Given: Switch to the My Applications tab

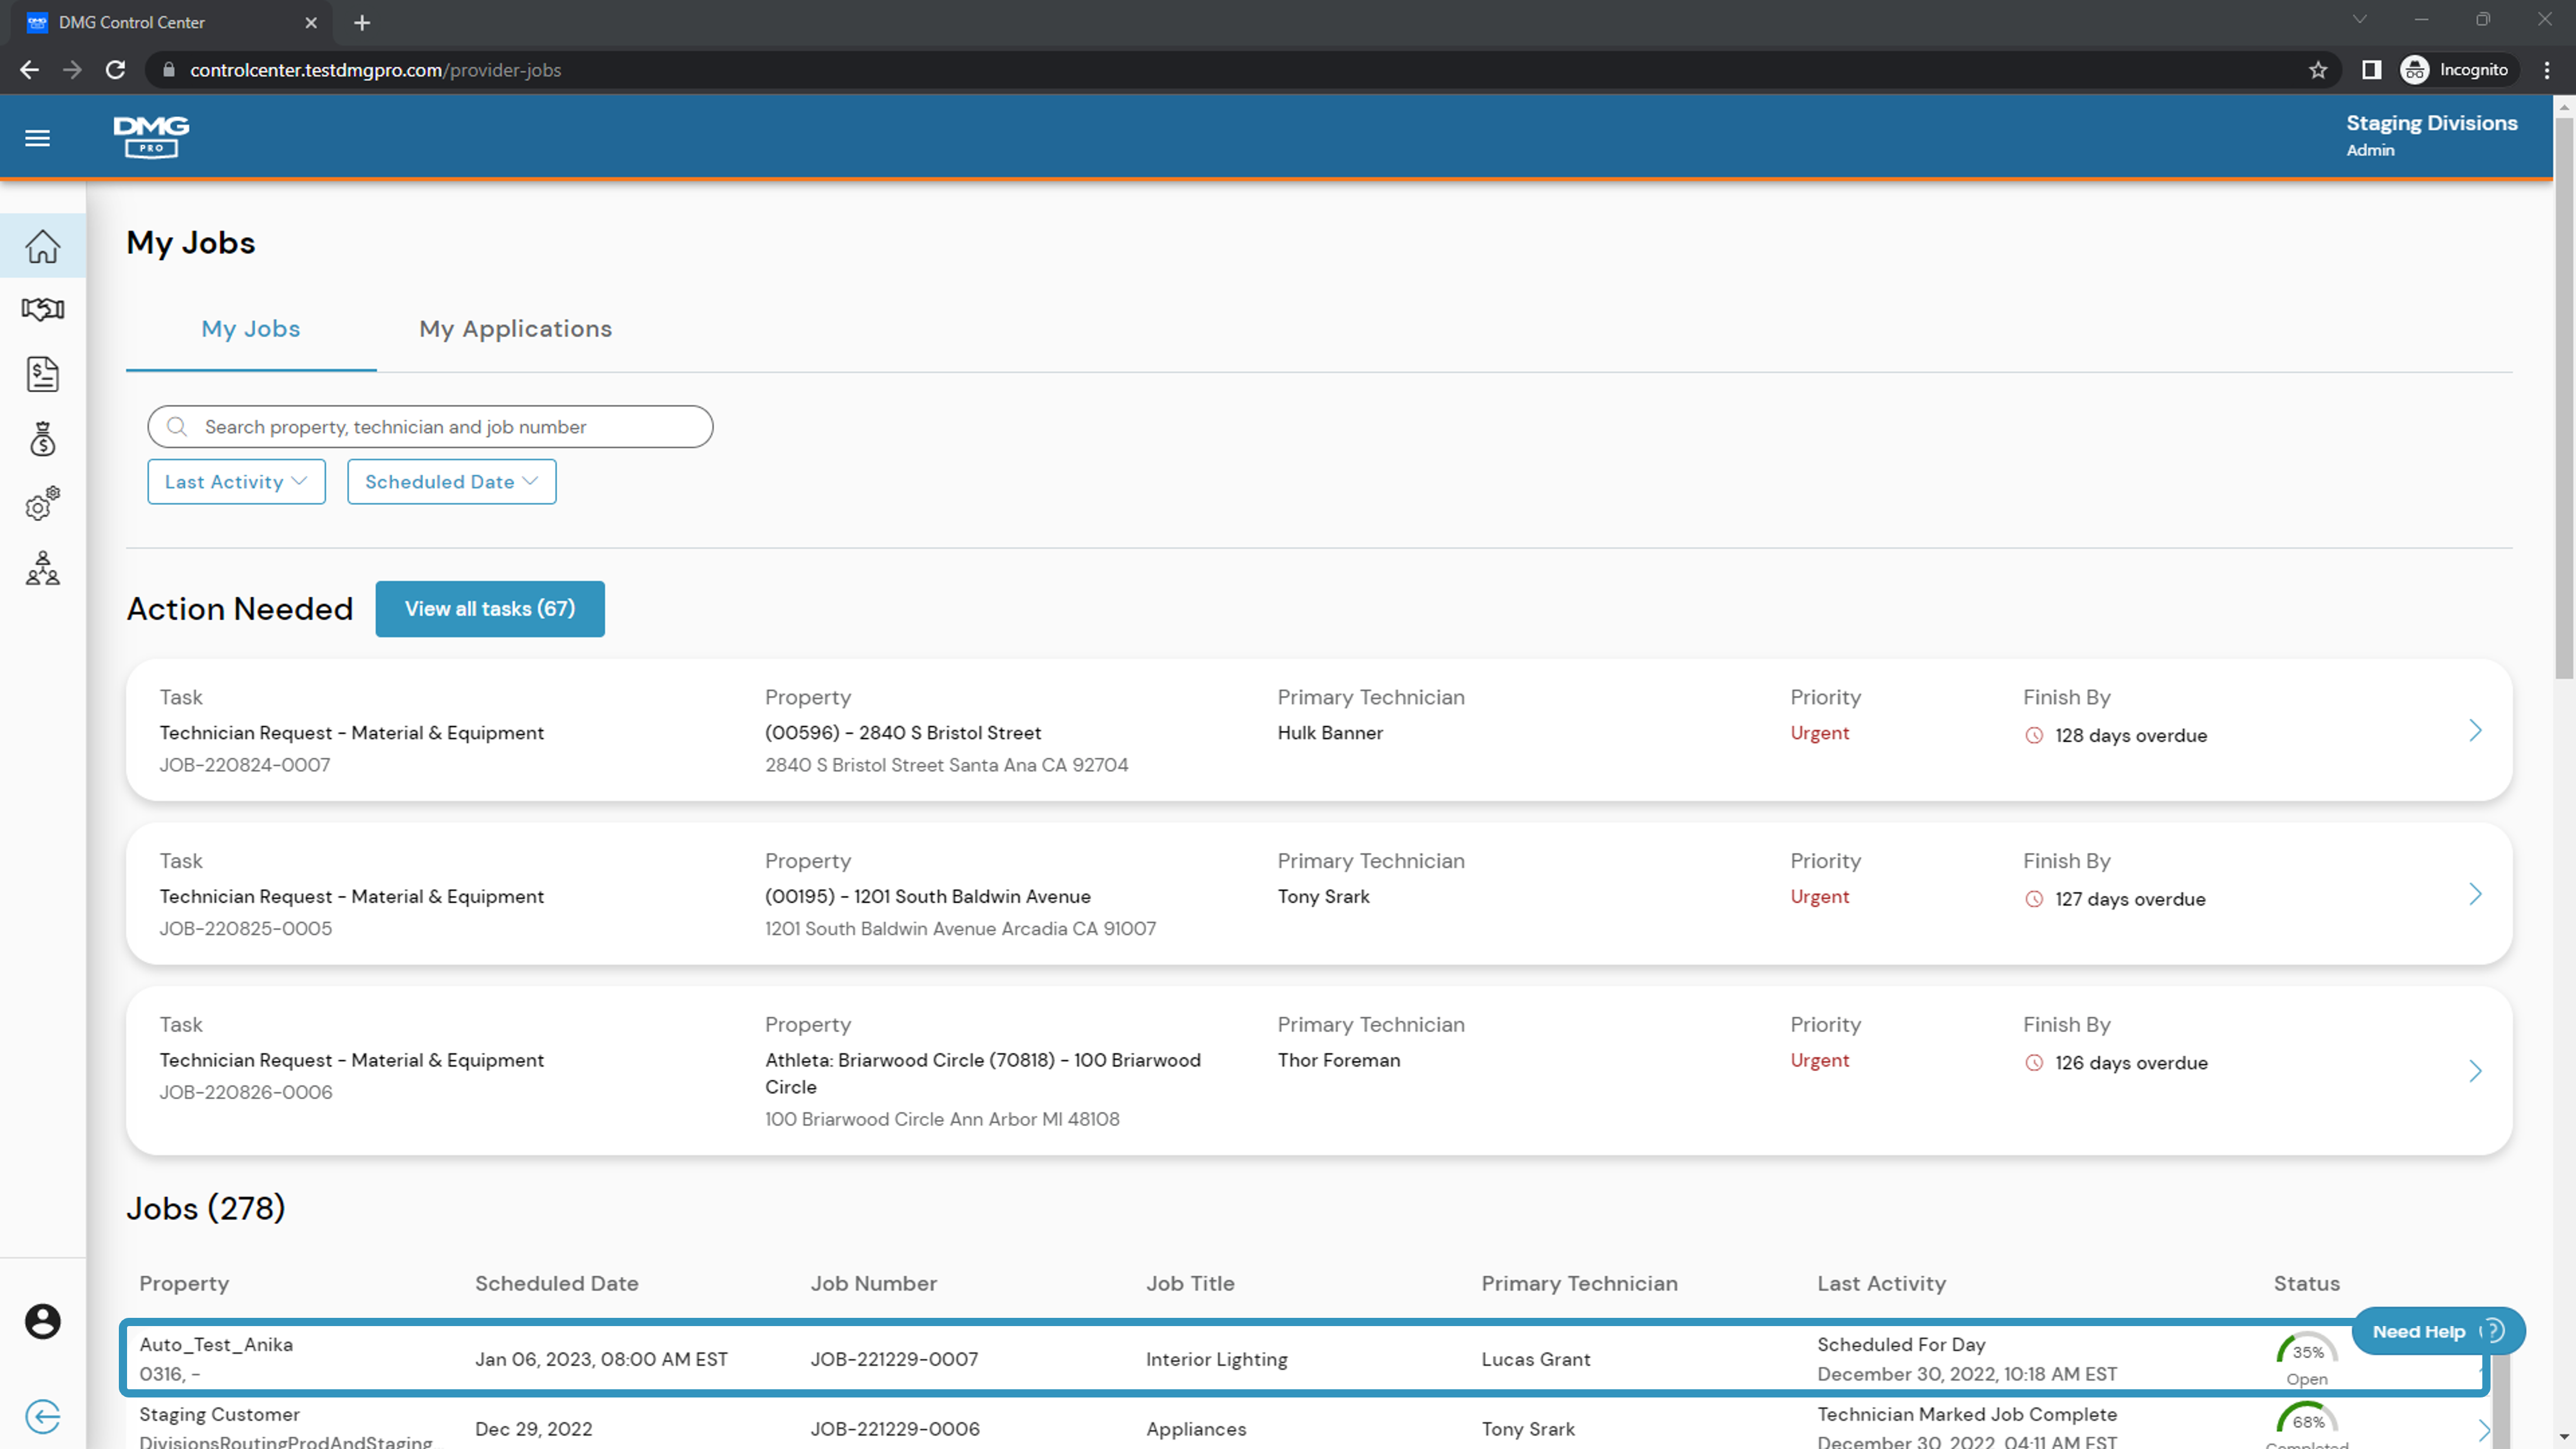Looking at the screenshot, I should coord(515,329).
